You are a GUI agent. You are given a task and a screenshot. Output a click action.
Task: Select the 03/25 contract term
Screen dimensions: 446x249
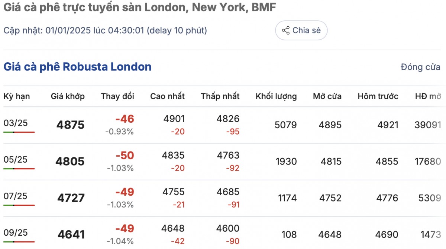[x=16, y=123]
